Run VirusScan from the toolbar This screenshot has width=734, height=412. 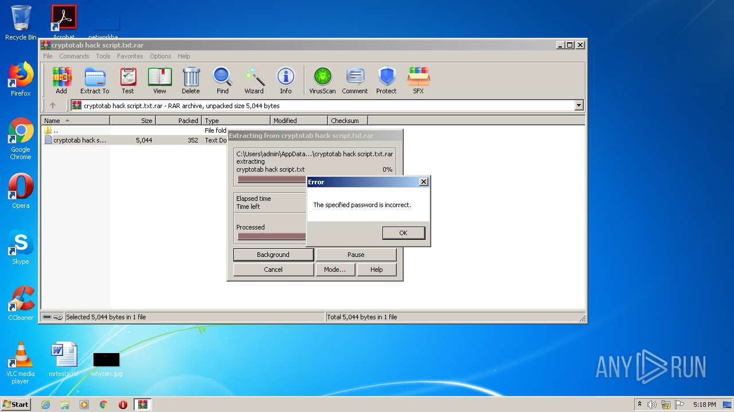pyautogui.click(x=322, y=80)
